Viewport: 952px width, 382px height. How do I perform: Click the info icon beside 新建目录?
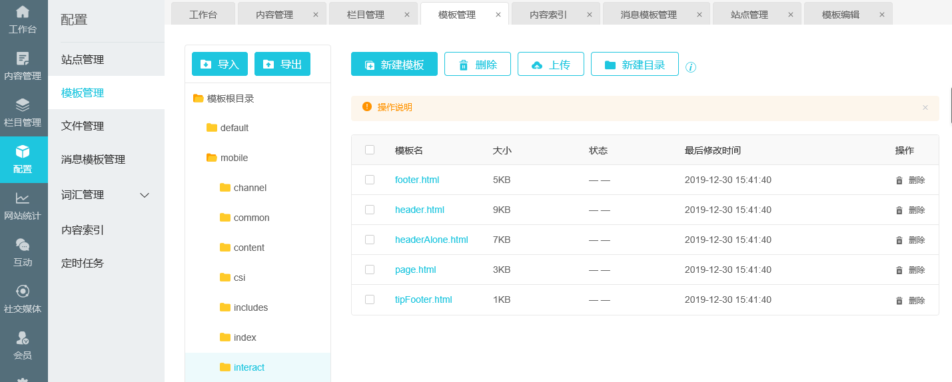pyautogui.click(x=691, y=67)
